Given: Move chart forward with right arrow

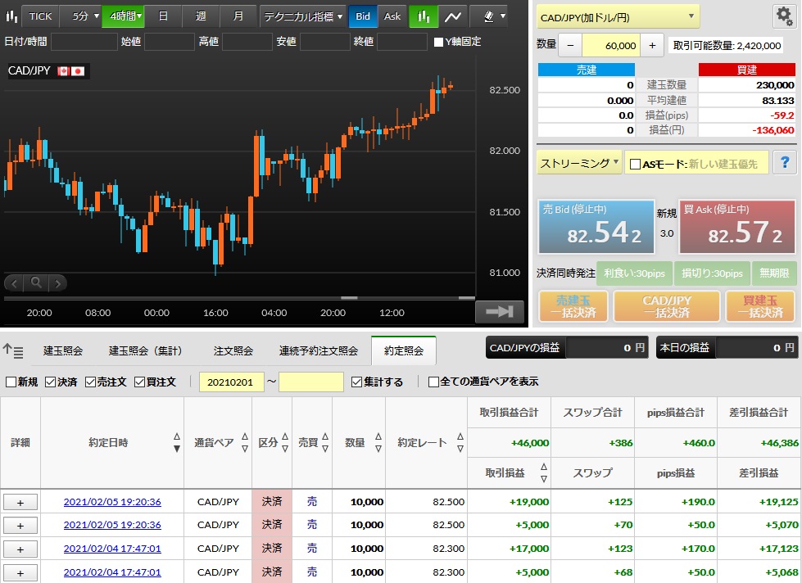Looking at the screenshot, I should (x=58, y=282).
